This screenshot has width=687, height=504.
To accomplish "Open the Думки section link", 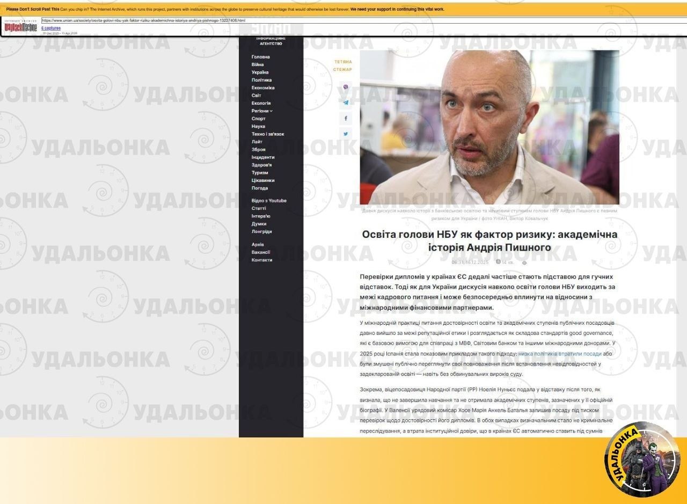I will coord(259,224).
